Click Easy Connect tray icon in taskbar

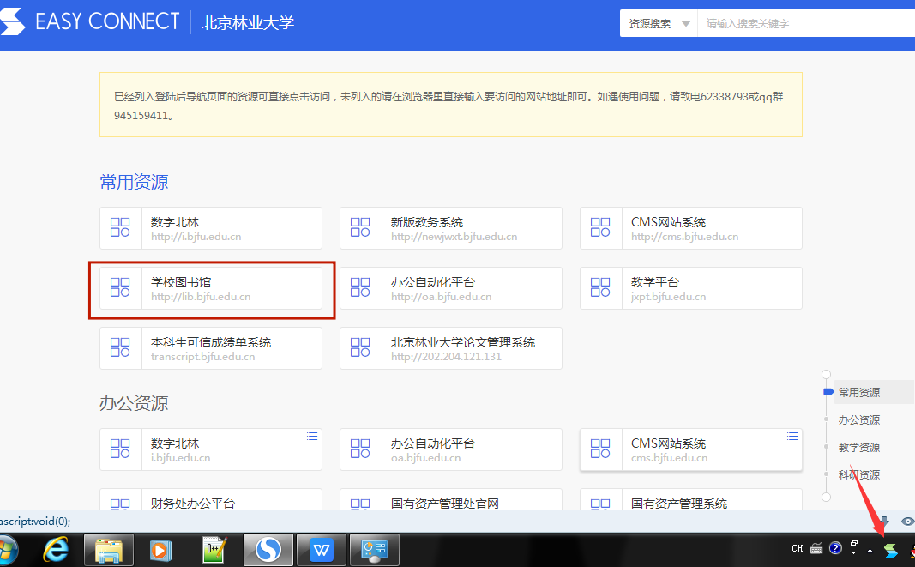(x=891, y=550)
